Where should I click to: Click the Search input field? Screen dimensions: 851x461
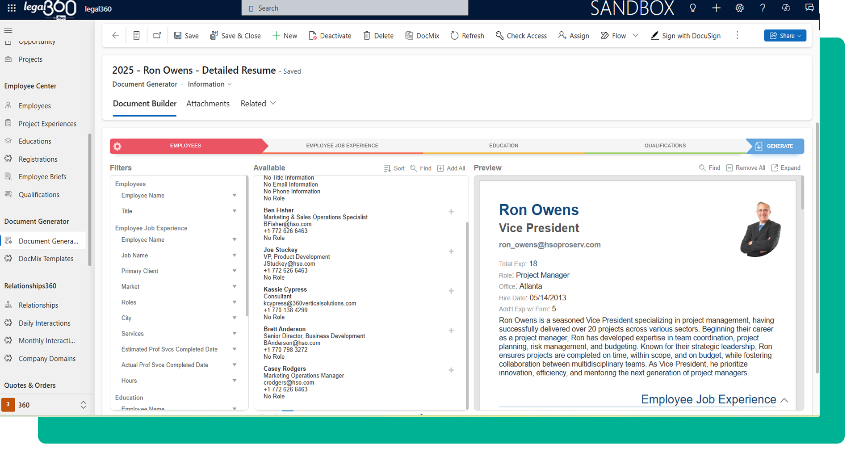coord(355,8)
